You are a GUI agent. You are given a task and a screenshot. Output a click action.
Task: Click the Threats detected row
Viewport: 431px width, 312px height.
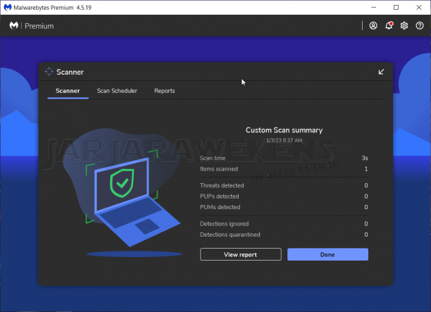point(284,185)
